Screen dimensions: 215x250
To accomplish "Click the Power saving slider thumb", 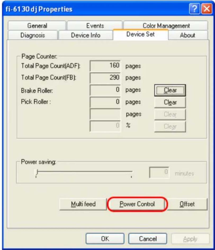I will pos(37,173).
